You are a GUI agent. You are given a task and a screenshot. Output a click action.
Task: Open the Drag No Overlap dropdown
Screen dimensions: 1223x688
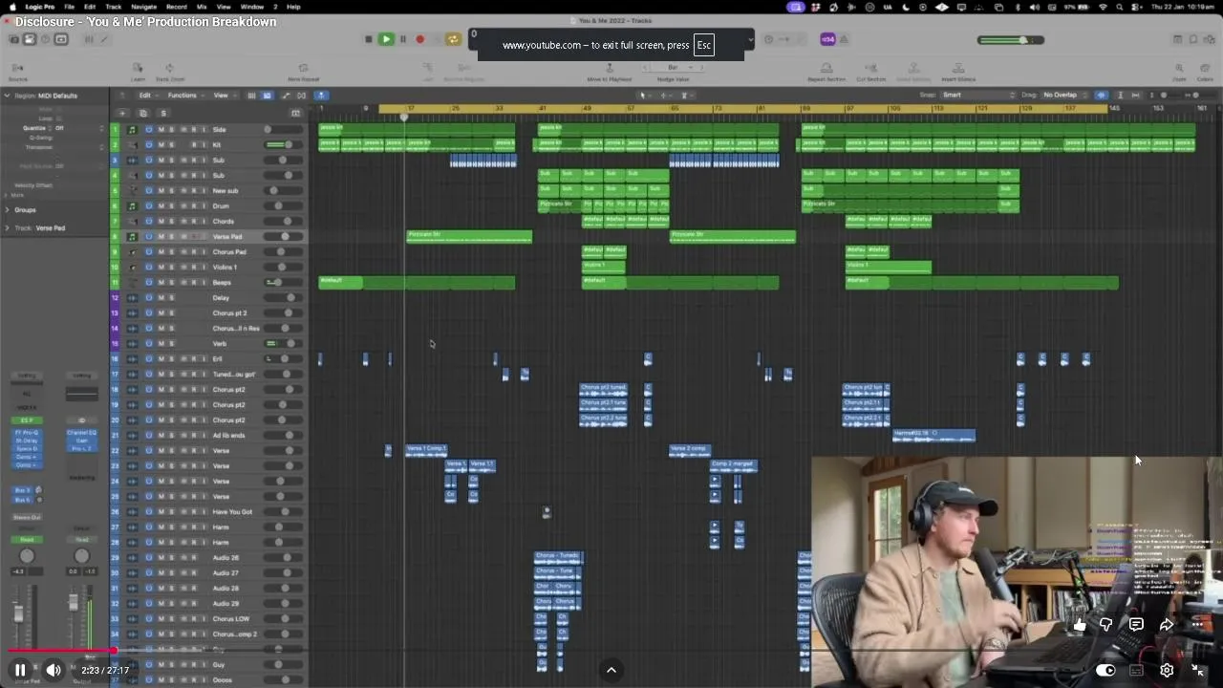[1065, 96]
